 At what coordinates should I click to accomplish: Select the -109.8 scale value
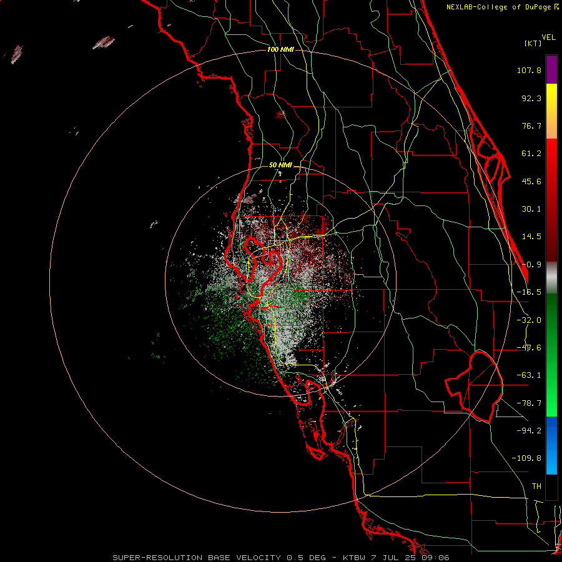point(526,458)
